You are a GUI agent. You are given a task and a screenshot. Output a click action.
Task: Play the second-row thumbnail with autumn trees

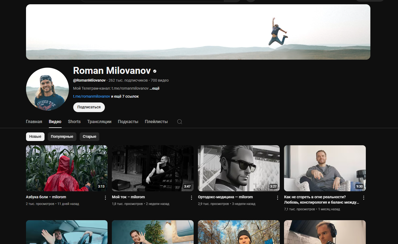pos(239,232)
